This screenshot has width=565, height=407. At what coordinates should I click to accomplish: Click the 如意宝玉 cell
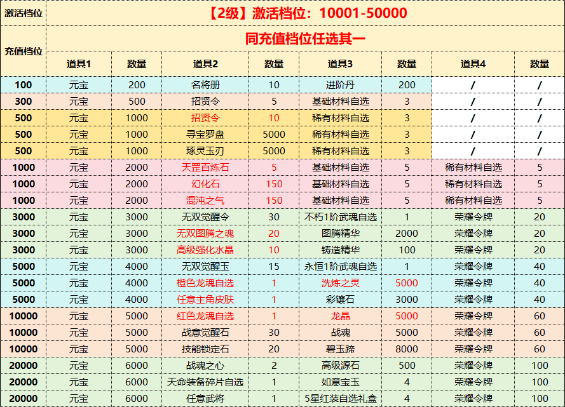[x=340, y=382]
